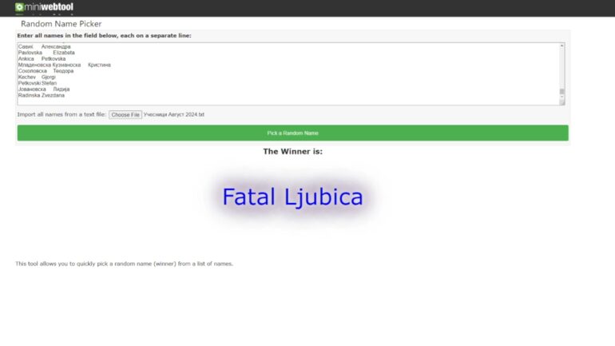615x346 pixels.
Task: Click the Choose File button
Action: [125, 114]
